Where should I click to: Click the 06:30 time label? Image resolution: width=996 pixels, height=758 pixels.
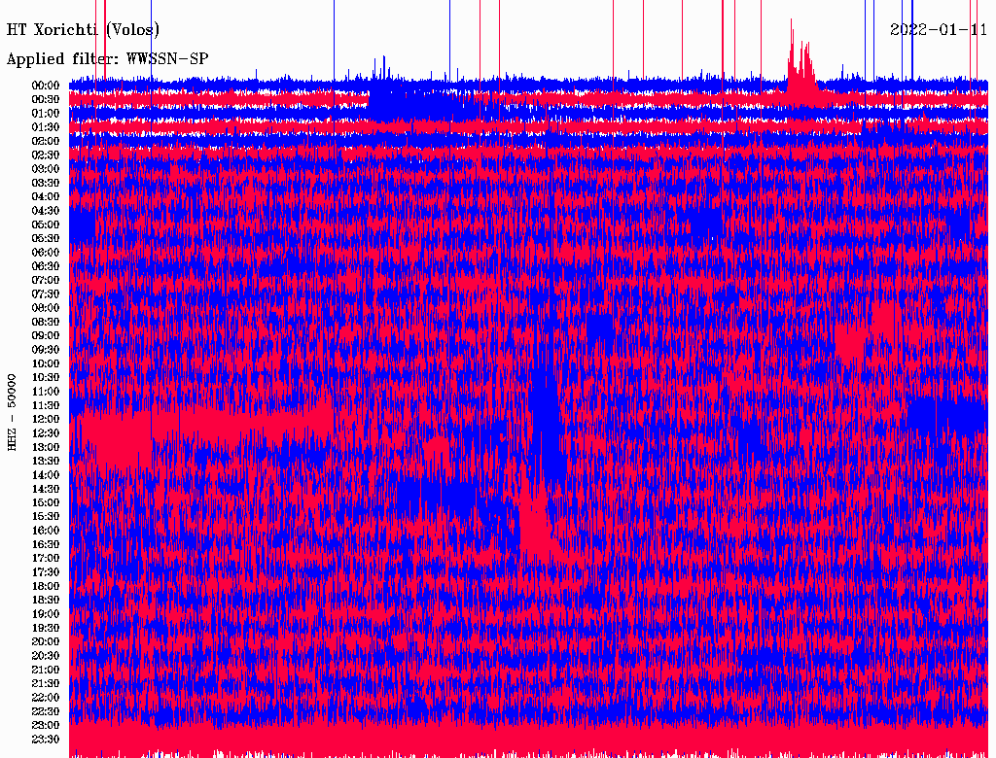pyautogui.click(x=46, y=266)
